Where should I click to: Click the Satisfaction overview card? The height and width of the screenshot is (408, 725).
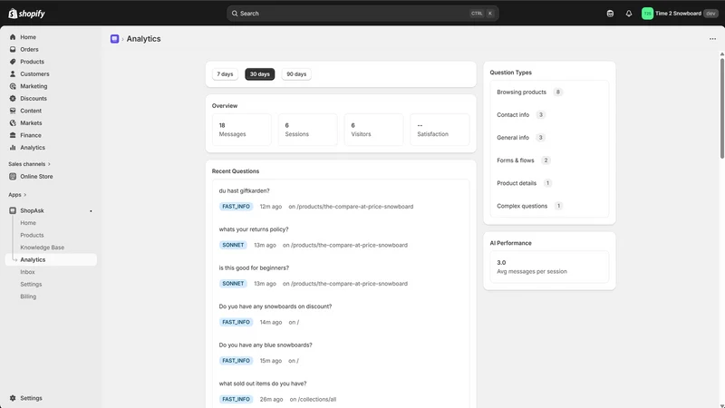440,130
